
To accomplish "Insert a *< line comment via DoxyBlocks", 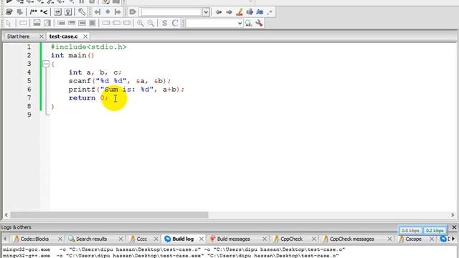I will click(x=44, y=12).
